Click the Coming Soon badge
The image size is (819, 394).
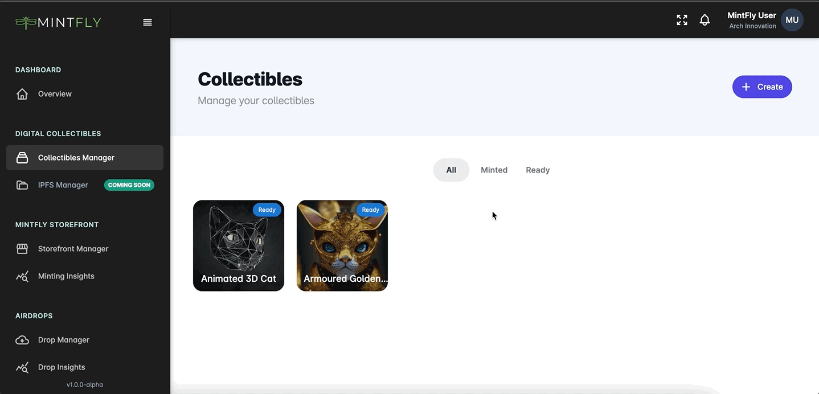coord(129,185)
